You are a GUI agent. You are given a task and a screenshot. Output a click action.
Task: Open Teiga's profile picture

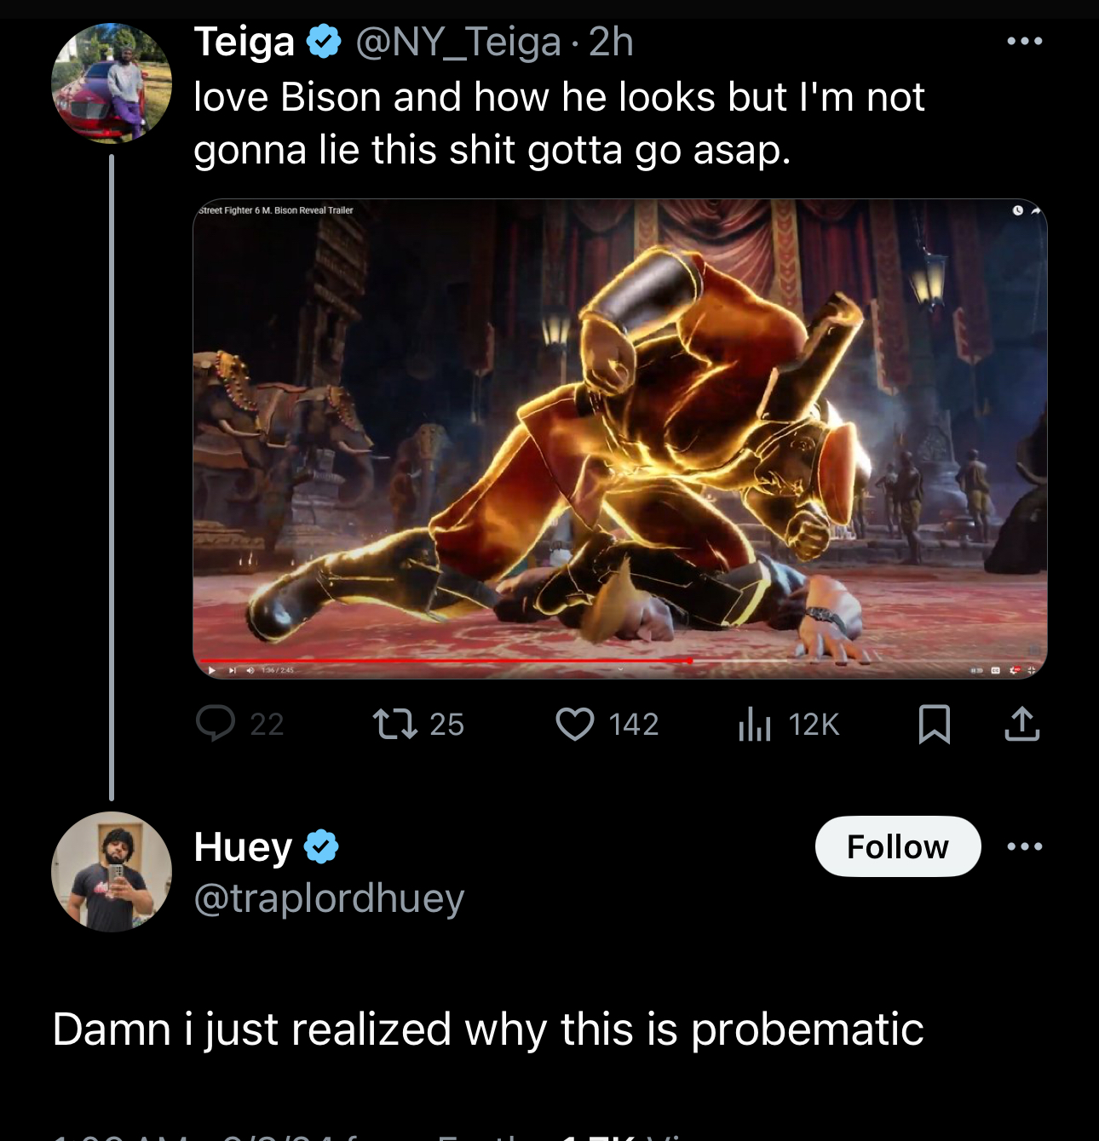(x=112, y=83)
